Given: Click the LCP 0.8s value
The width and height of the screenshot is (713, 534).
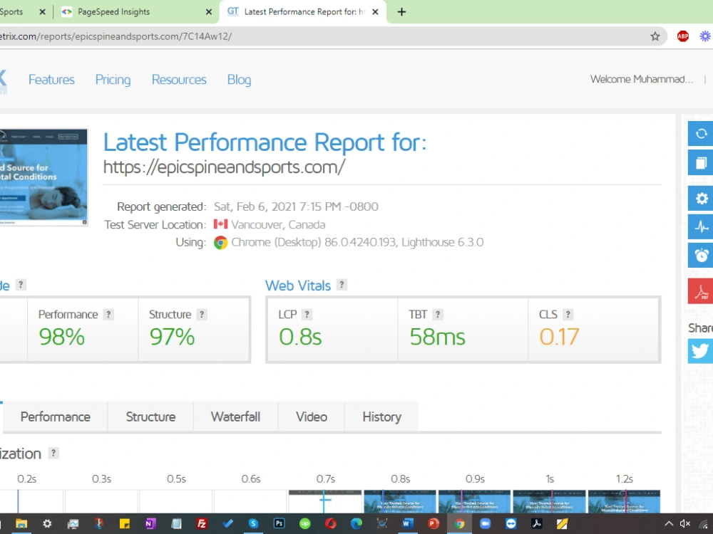Looking at the screenshot, I should 300,337.
